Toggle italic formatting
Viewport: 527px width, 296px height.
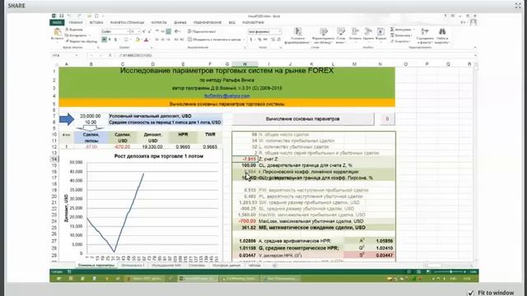click(x=110, y=40)
